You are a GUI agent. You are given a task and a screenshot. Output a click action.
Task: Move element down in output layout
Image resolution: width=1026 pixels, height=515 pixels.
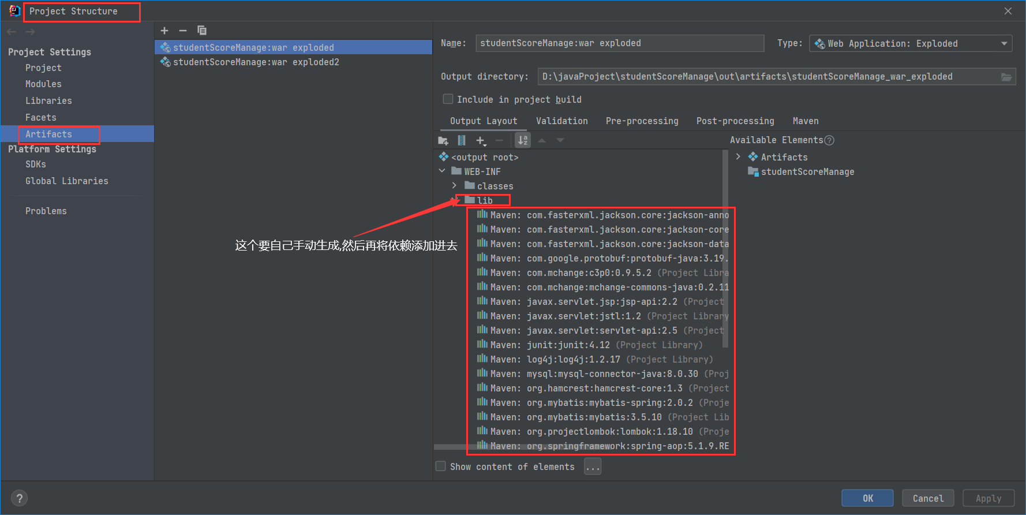coord(560,140)
